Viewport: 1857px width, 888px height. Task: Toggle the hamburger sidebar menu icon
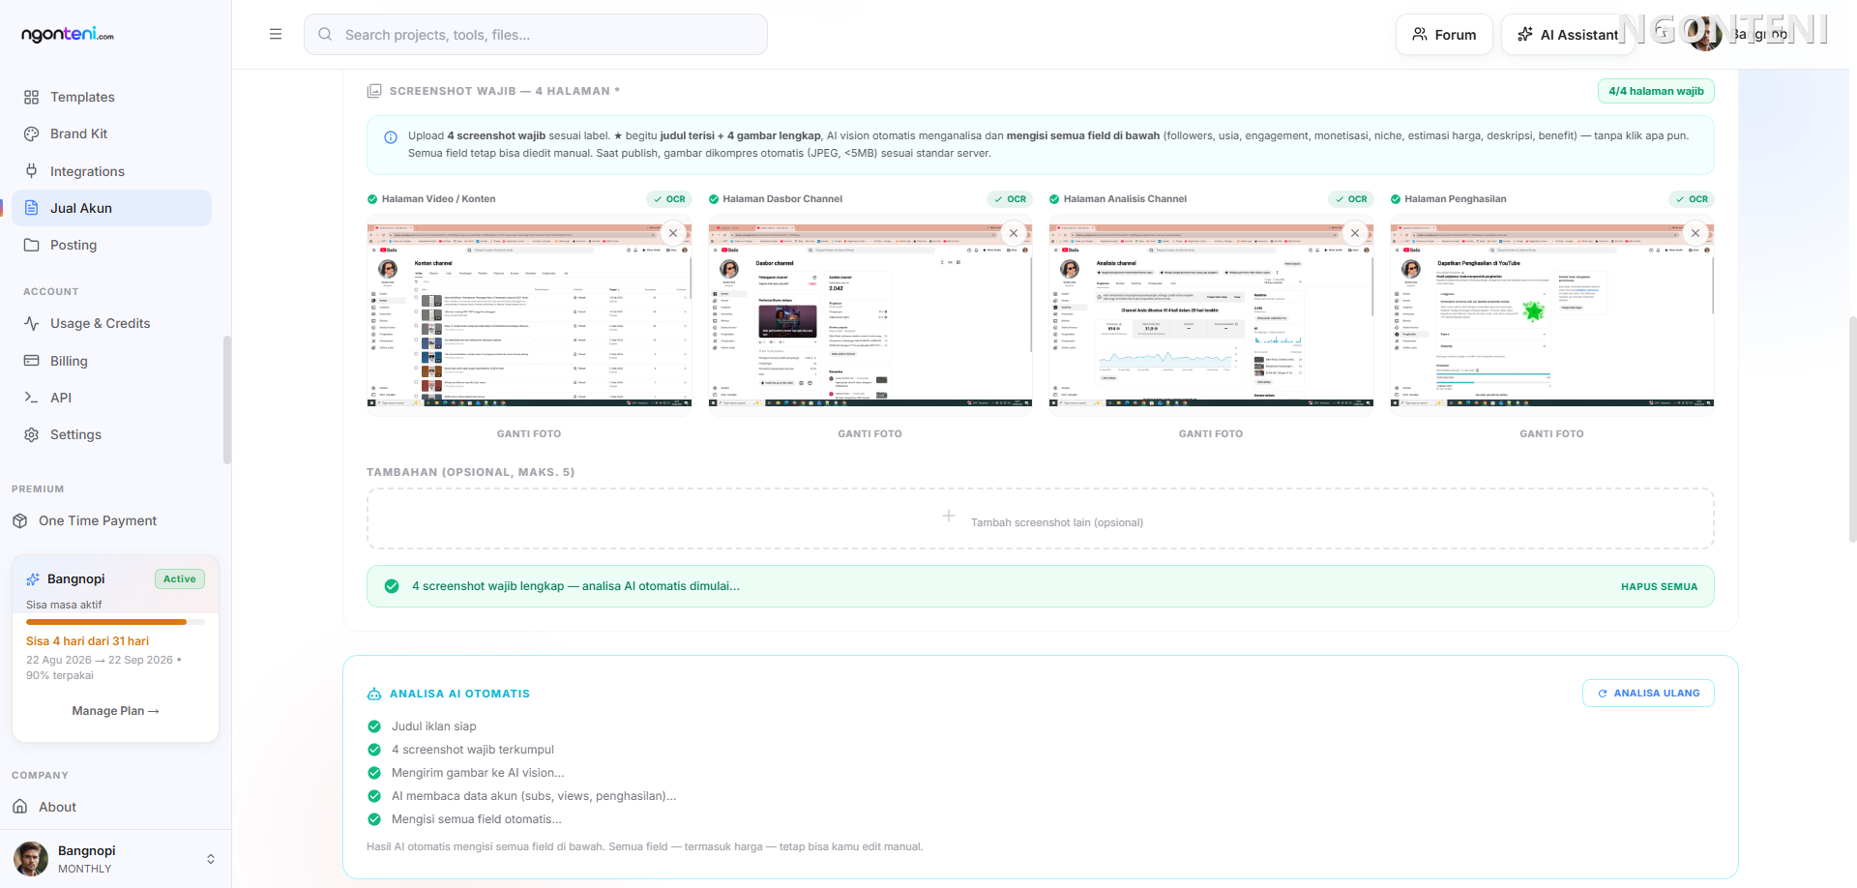pyautogui.click(x=276, y=34)
